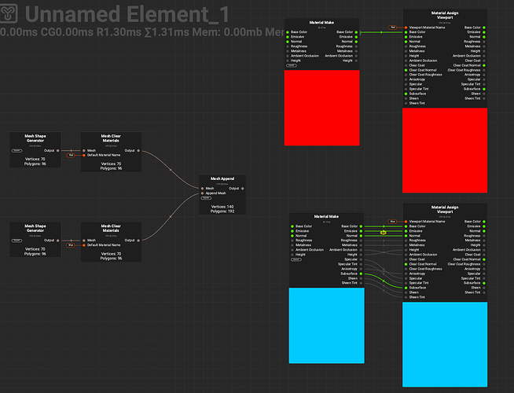Screen dimensions: 514x393
Task: Expand the pill on bottom Mesh Shape Generator
Action: (x=17, y=241)
